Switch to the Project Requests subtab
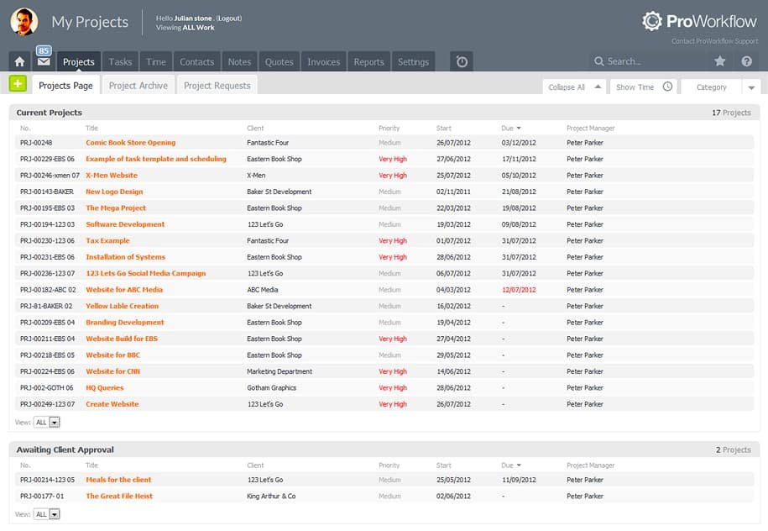 (x=217, y=86)
